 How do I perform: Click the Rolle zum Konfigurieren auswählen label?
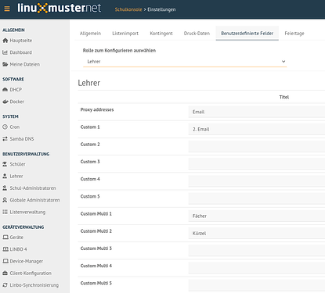[119, 51]
